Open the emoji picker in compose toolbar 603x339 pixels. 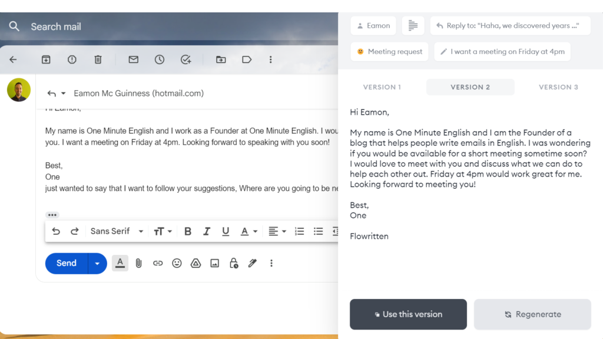(x=177, y=263)
